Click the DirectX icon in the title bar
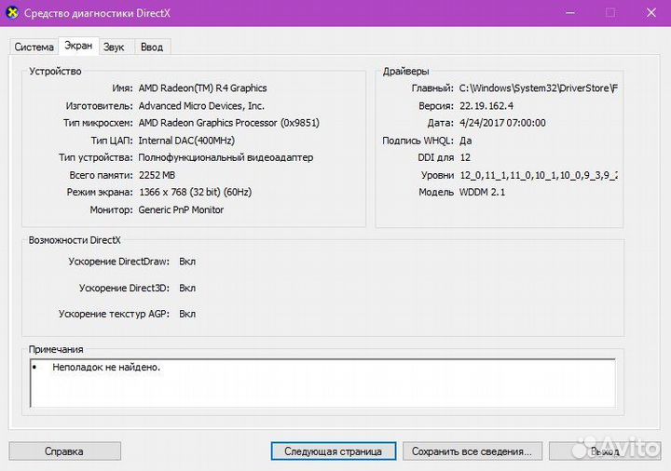This screenshot has height=471, width=671. pyautogui.click(x=11, y=13)
